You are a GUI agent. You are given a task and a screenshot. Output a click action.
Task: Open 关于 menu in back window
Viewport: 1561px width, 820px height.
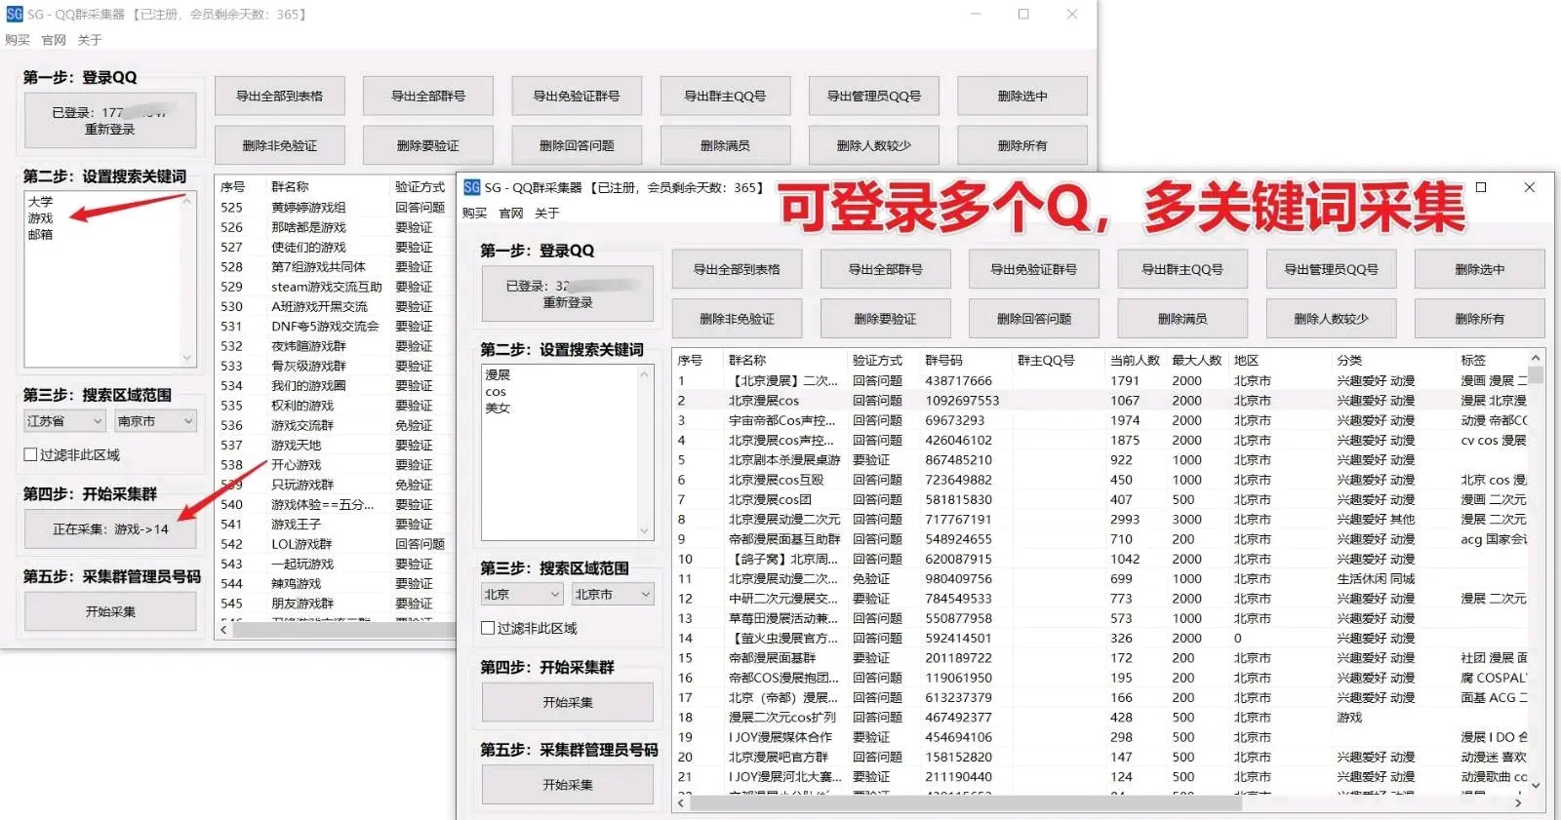pos(90,40)
